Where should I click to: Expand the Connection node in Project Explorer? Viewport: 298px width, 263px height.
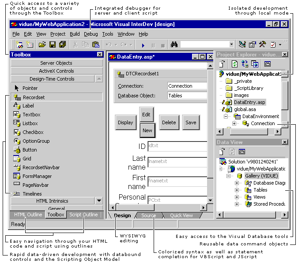pos(234,124)
